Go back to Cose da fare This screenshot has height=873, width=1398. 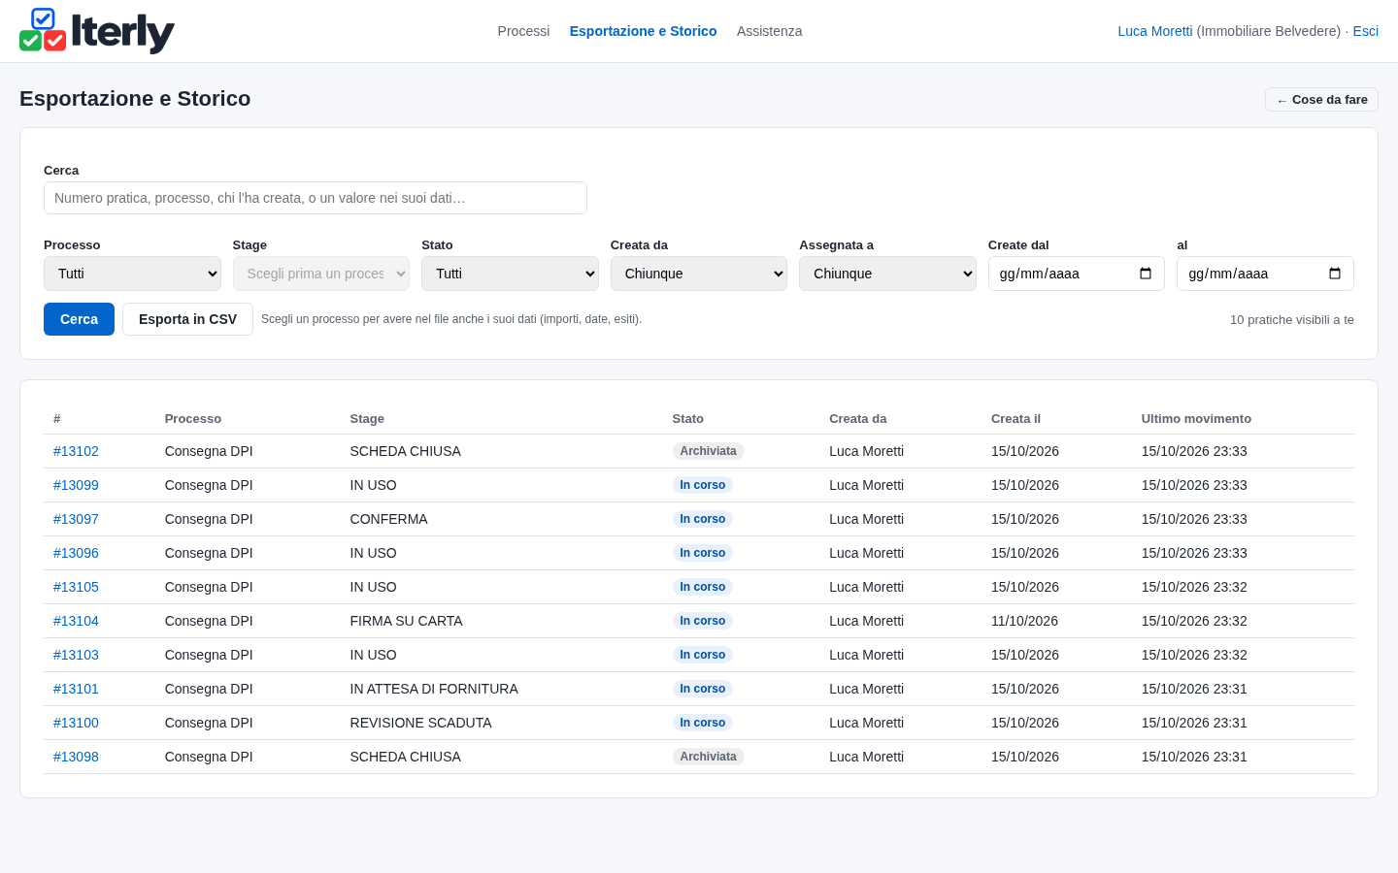pyautogui.click(x=1321, y=100)
